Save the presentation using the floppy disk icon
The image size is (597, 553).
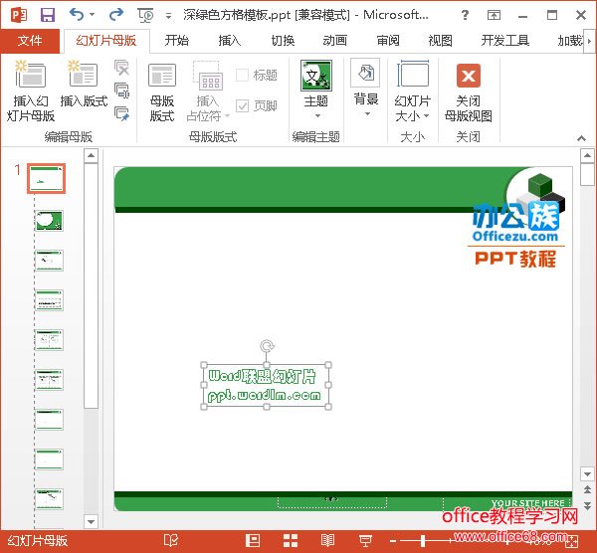(47, 15)
